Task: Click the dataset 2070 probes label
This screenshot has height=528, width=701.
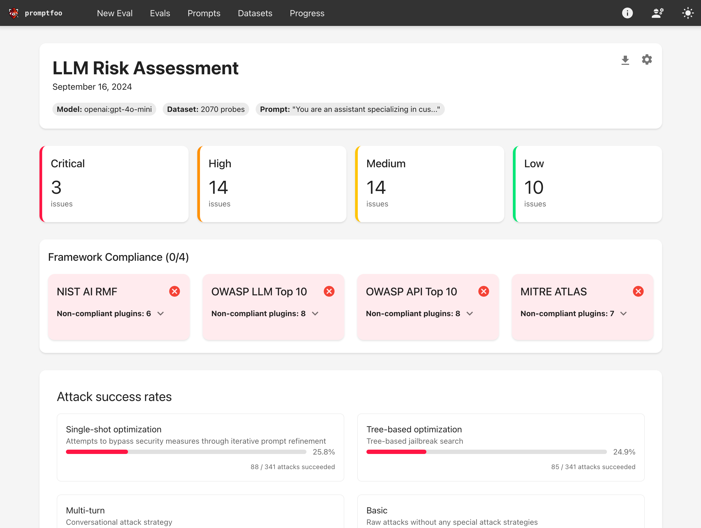Action: [x=206, y=109]
